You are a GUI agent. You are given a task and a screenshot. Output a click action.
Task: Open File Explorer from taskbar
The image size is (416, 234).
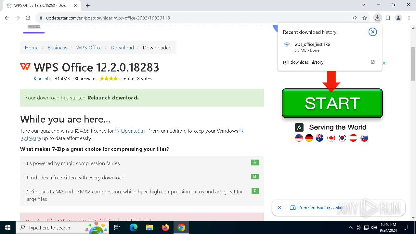tap(149, 227)
